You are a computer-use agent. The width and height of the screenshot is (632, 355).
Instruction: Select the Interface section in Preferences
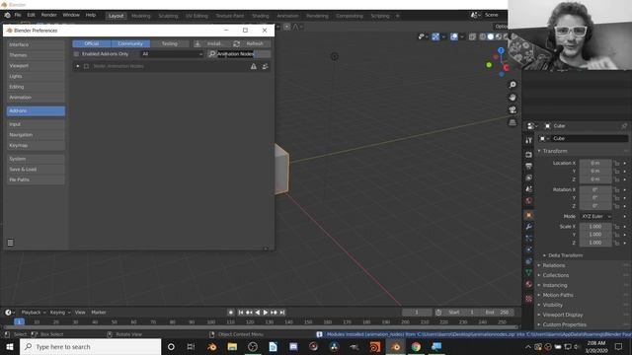click(x=36, y=44)
